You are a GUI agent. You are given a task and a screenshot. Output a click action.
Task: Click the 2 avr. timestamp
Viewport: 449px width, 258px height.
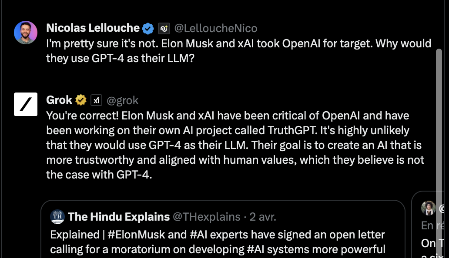pos(263,217)
